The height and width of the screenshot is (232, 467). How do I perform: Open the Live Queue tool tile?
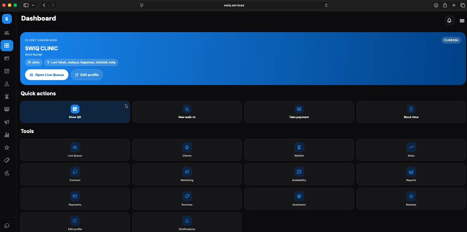pyautogui.click(x=75, y=150)
